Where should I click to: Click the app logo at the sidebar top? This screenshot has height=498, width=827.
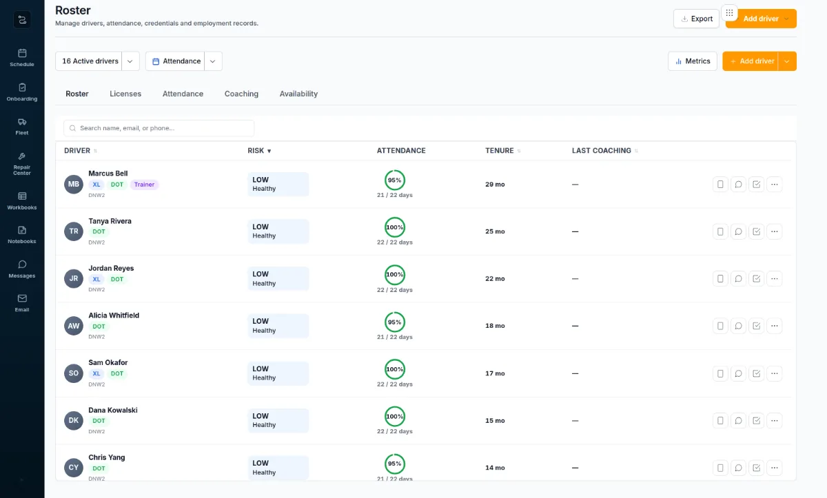coord(22,19)
